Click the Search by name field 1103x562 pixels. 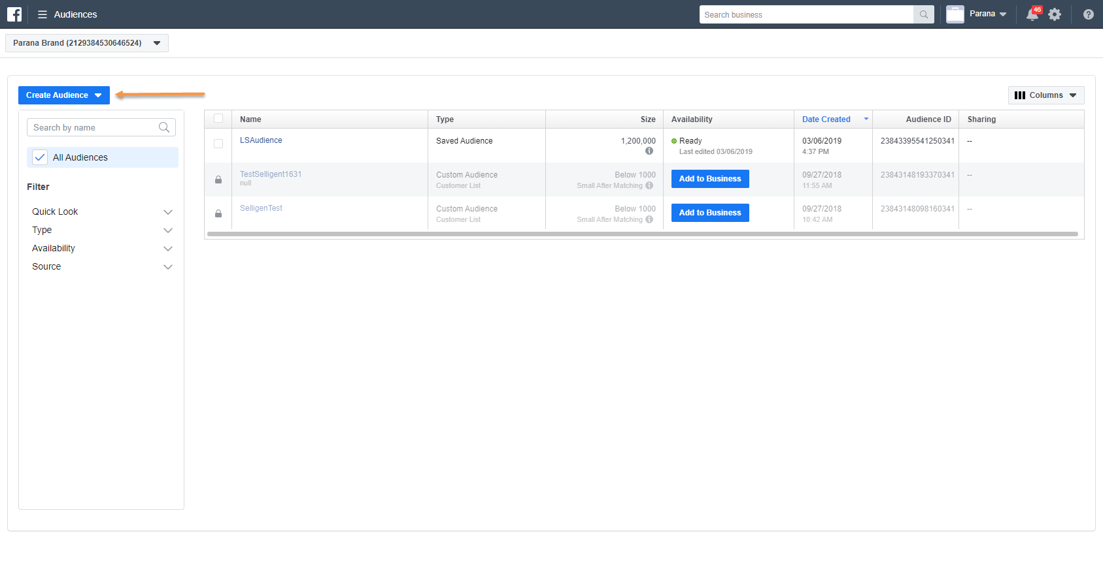[x=93, y=128]
